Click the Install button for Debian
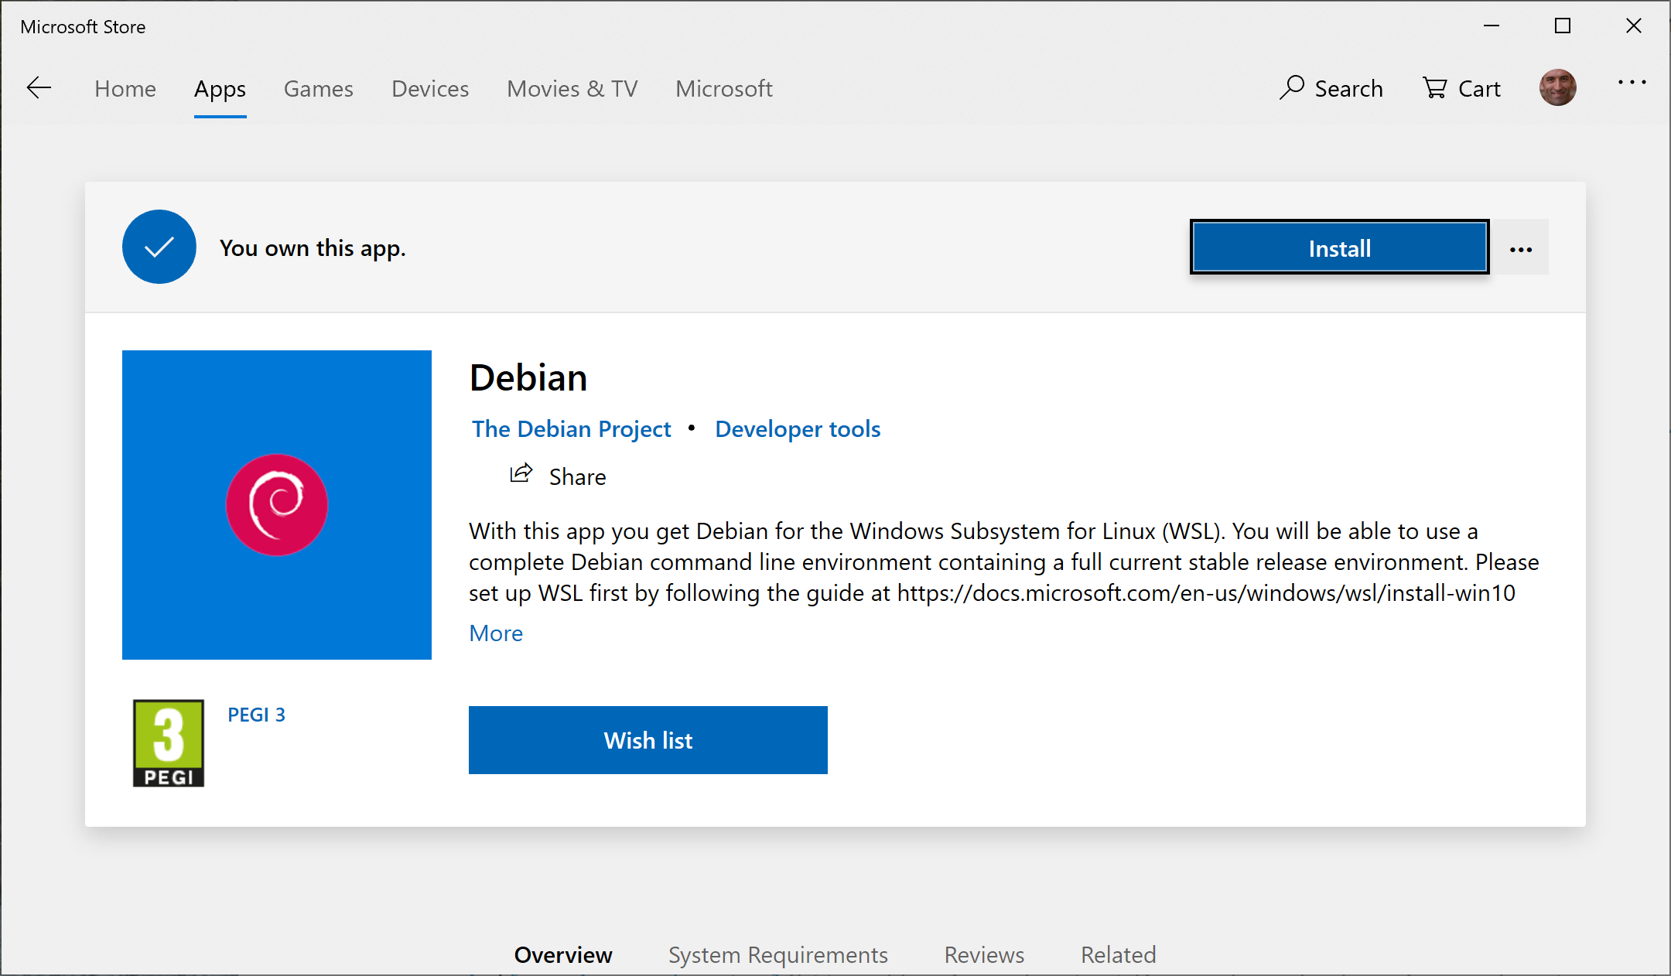Image resolution: width=1671 pixels, height=976 pixels. (1338, 247)
